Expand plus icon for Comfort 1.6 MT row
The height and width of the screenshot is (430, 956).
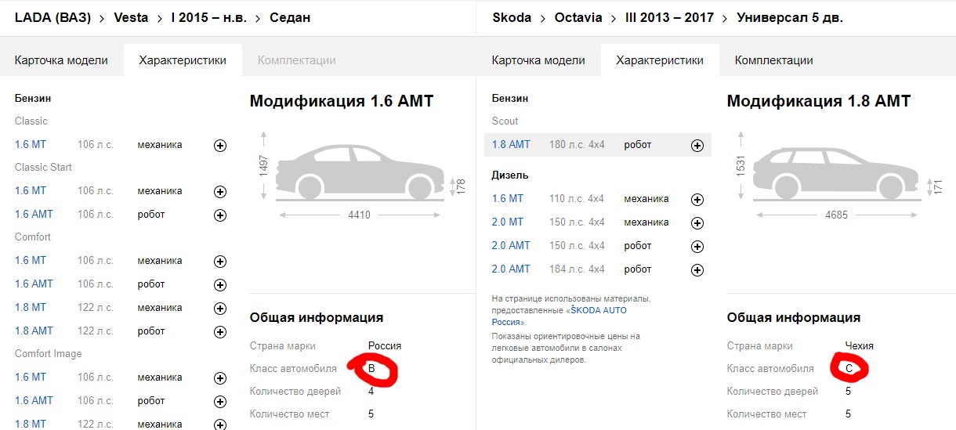(x=220, y=262)
